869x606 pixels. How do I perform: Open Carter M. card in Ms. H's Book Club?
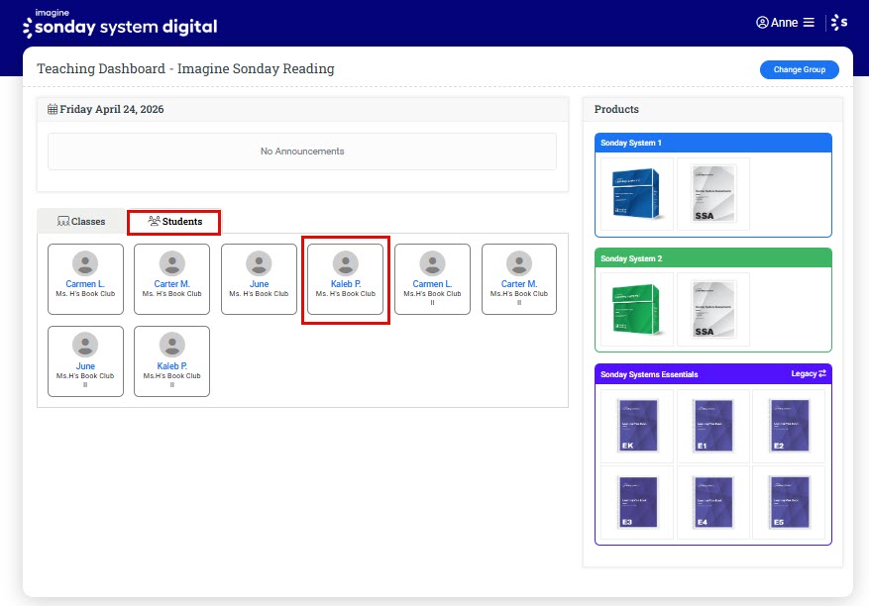[x=171, y=279]
